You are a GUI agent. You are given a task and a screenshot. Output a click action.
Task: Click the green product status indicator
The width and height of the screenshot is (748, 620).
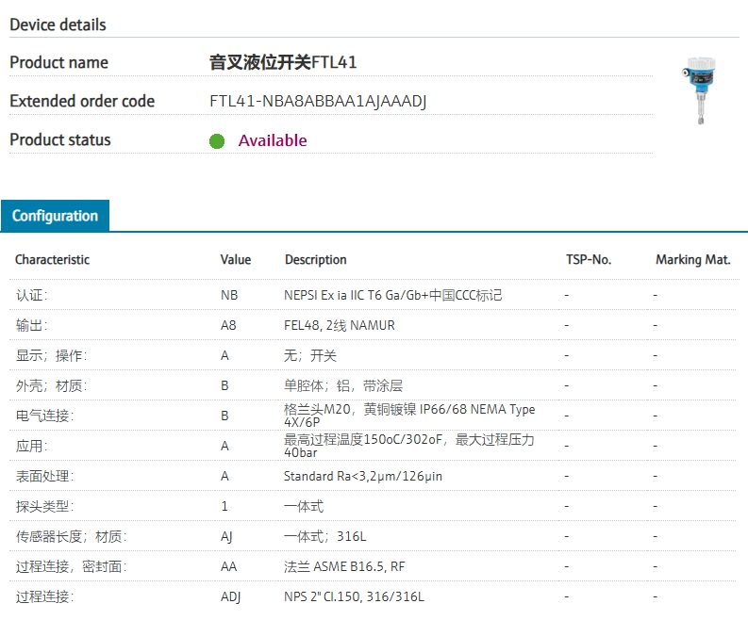click(x=217, y=141)
